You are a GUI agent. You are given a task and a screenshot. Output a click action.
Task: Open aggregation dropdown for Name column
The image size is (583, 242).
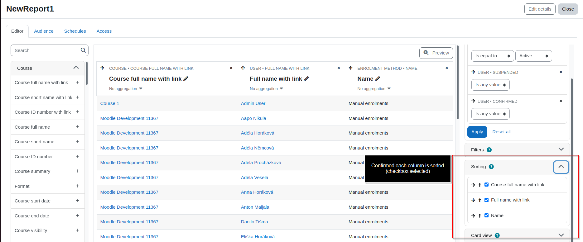(374, 89)
